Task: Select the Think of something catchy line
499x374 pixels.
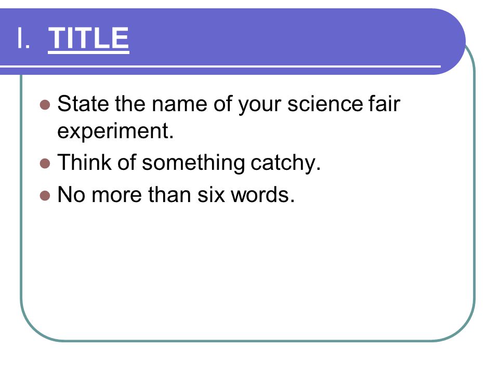Action: tap(189, 163)
